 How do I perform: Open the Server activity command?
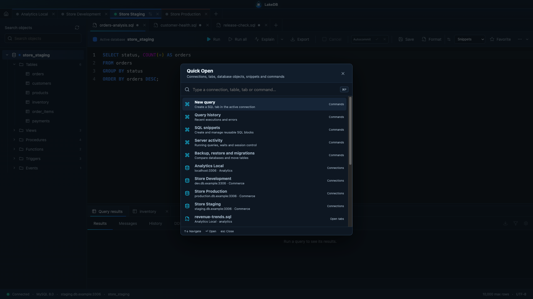pos(264,143)
